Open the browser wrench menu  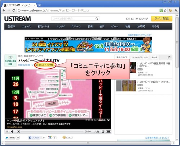click(176, 10)
